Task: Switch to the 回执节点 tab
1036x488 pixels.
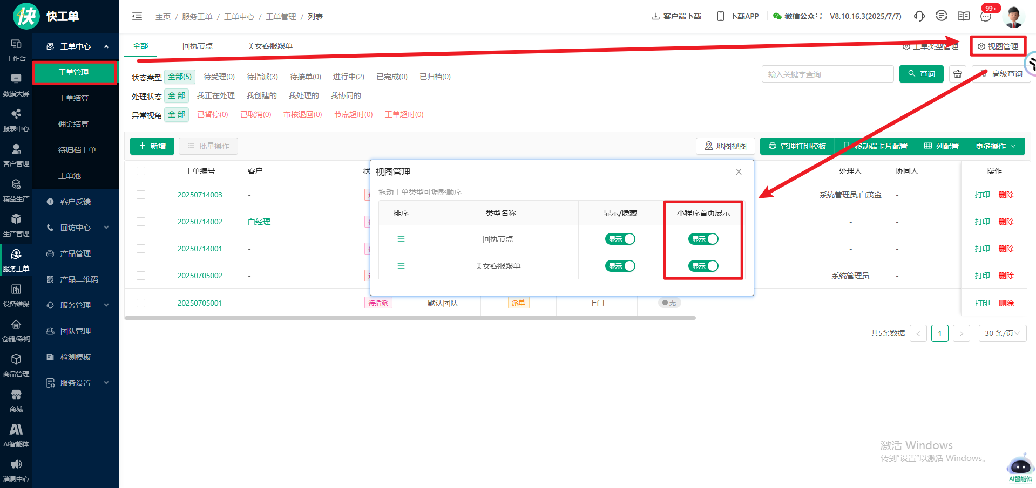Action: 198,46
